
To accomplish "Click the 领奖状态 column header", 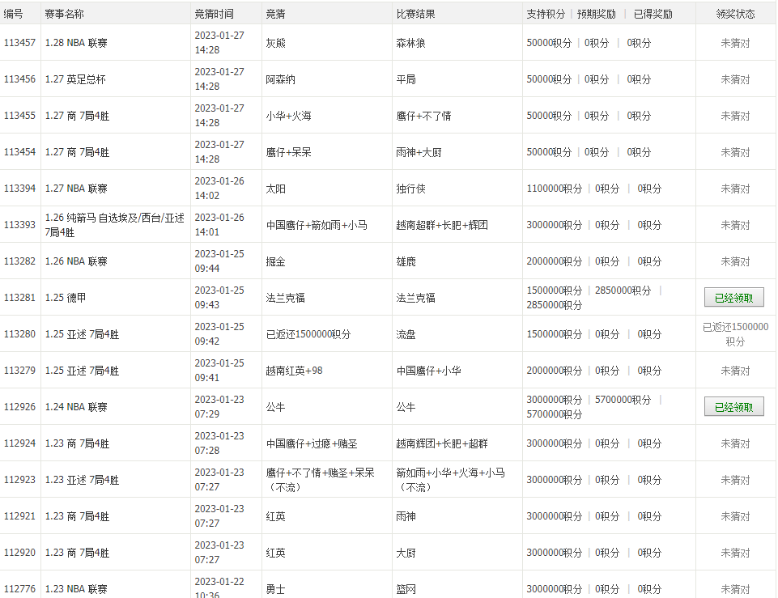I will click(x=735, y=12).
